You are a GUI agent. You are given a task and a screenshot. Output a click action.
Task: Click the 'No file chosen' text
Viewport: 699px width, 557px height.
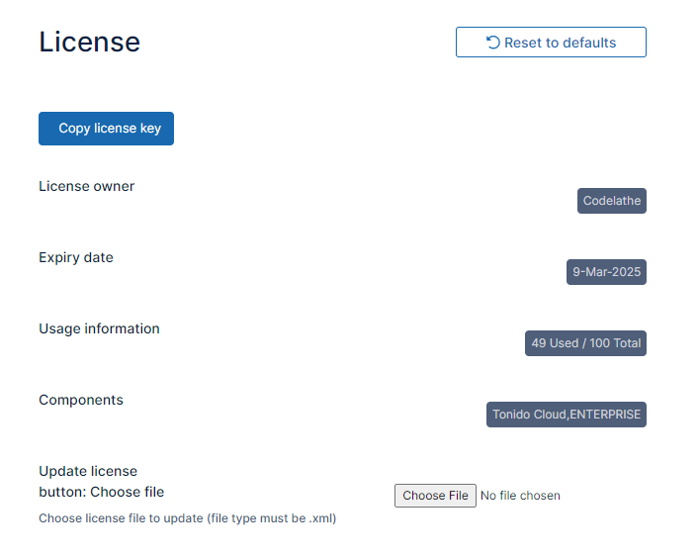pos(520,496)
